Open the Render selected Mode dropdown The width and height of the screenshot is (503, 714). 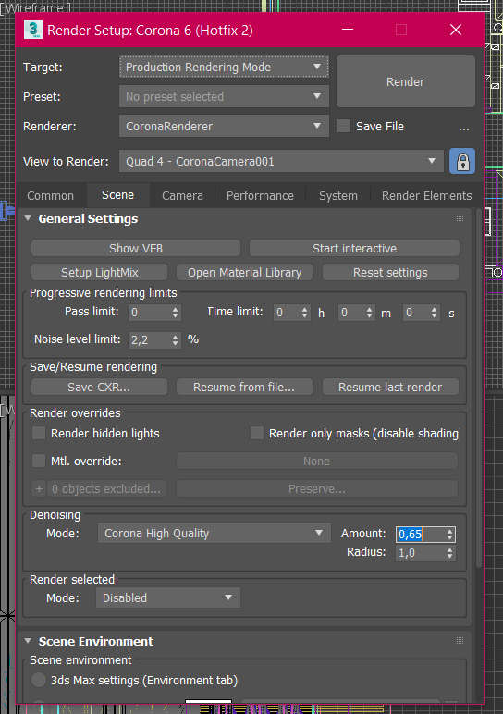pyautogui.click(x=168, y=597)
